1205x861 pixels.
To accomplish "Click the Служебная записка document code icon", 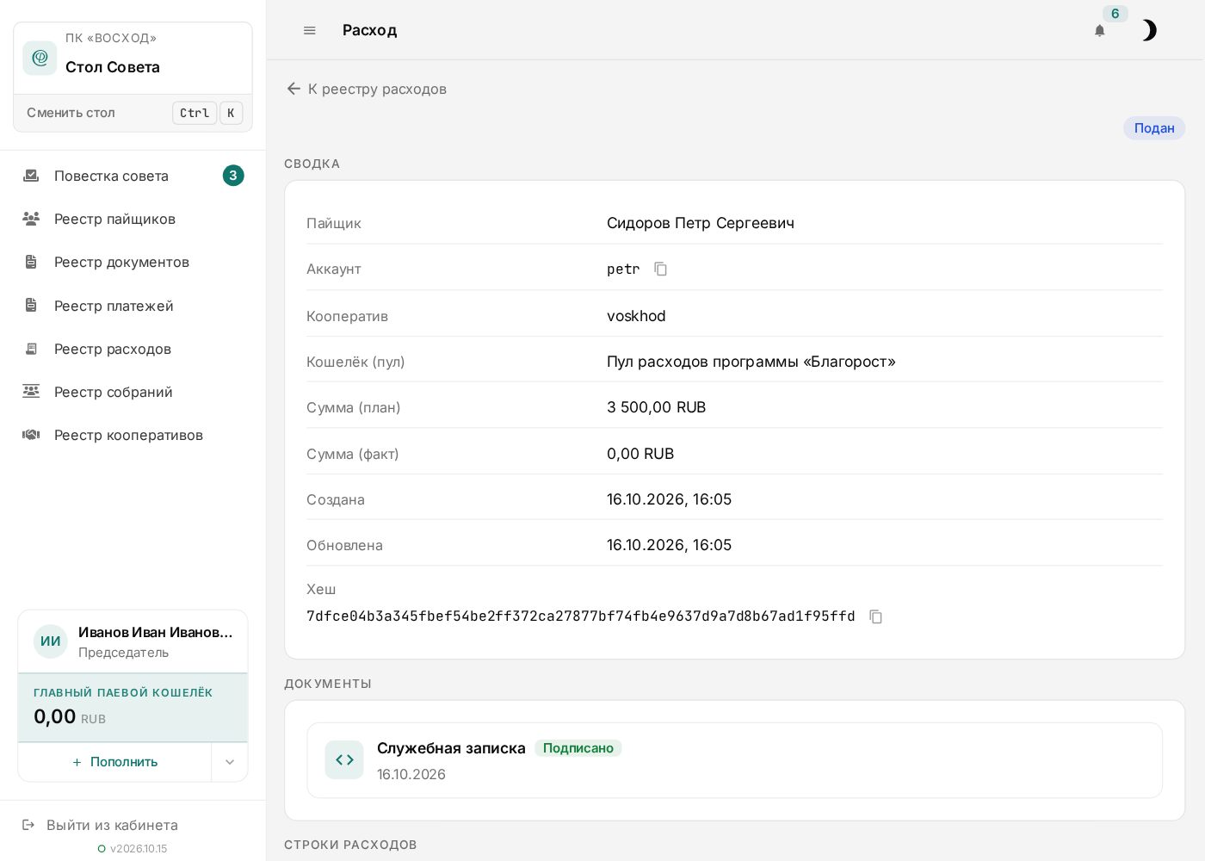I will pos(344,759).
